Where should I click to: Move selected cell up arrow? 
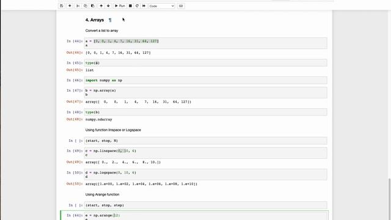pyautogui.click(x=101, y=5)
